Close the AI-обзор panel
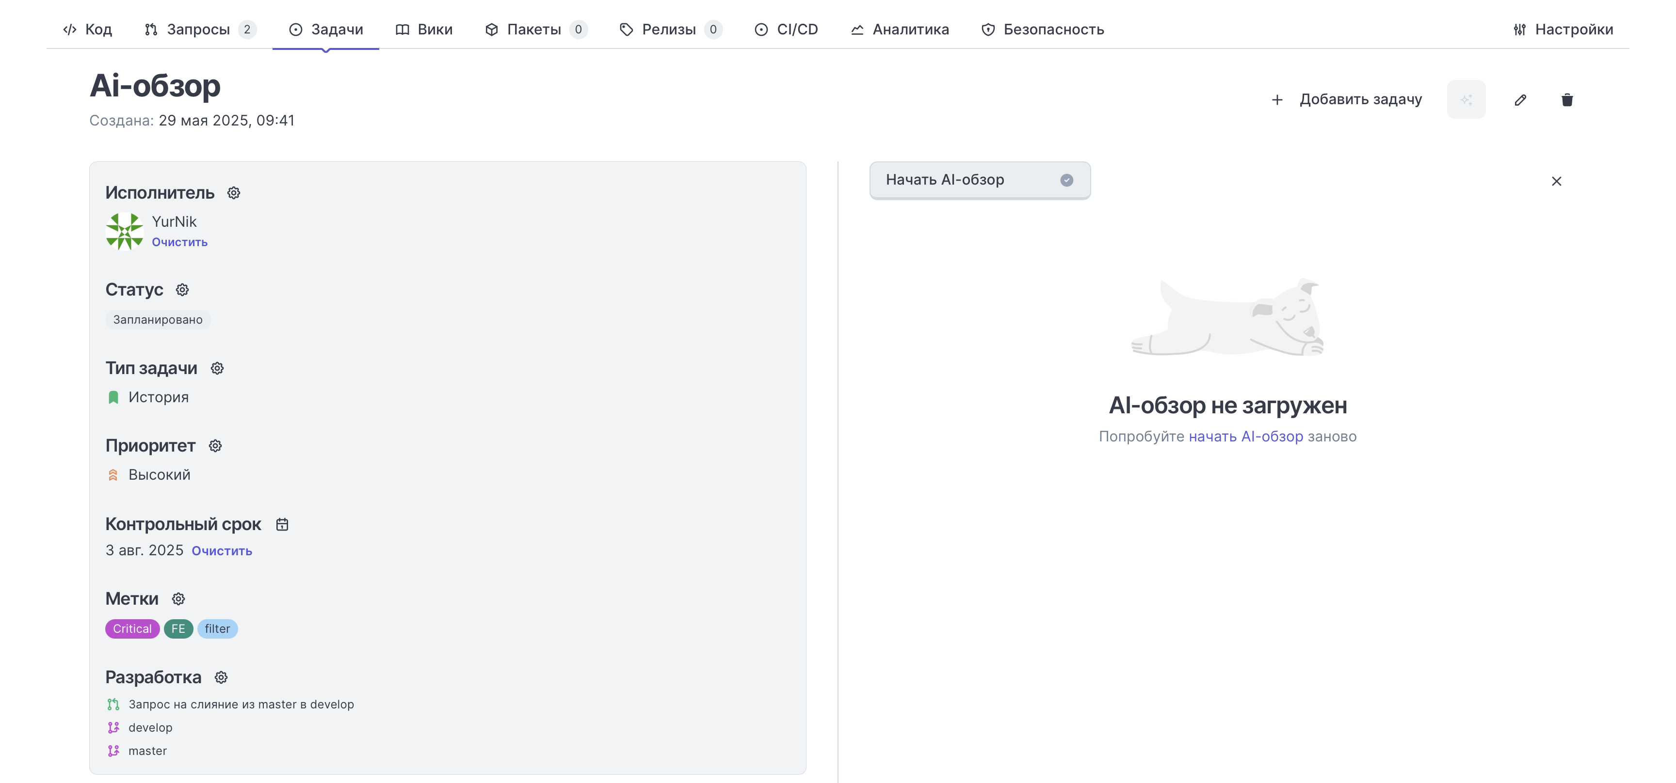 pyautogui.click(x=1556, y=181)
